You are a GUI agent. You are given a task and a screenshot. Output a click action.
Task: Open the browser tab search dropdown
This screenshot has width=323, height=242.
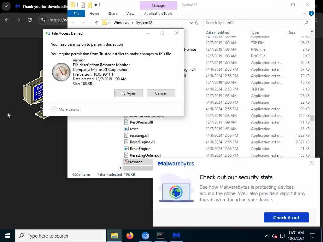coord(6,6)
